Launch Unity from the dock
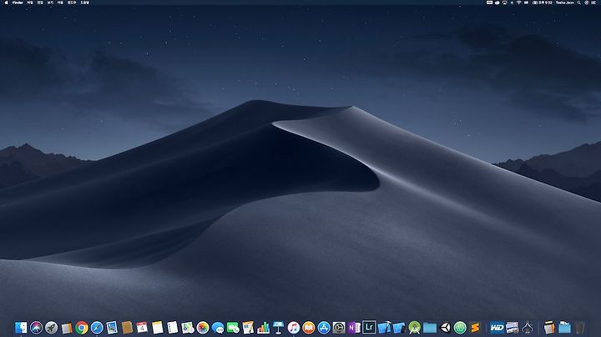Screen dimensions: 601x337 pos(445,328)
